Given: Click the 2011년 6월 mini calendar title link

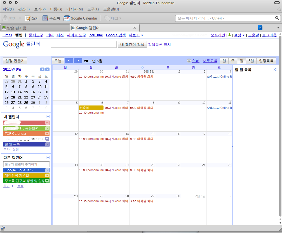Looking at the screenshot, I should tap(12, 69).
